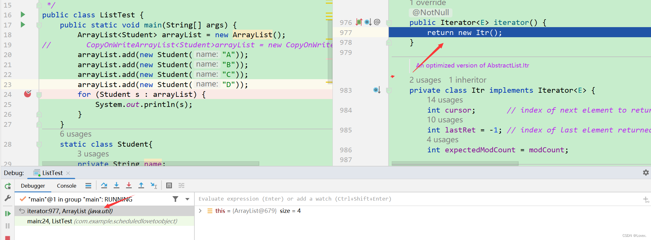Click the has-inheritors gutter icon on line 983

[377, 90]
